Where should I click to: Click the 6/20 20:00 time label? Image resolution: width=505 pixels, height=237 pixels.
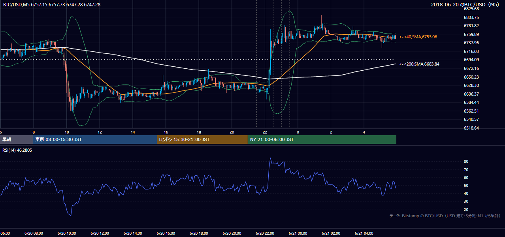(x=232, y=233)
